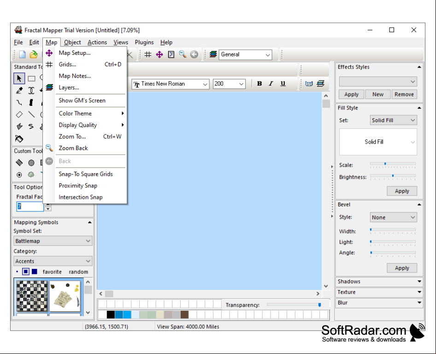Expand the Blur panel

379,302
